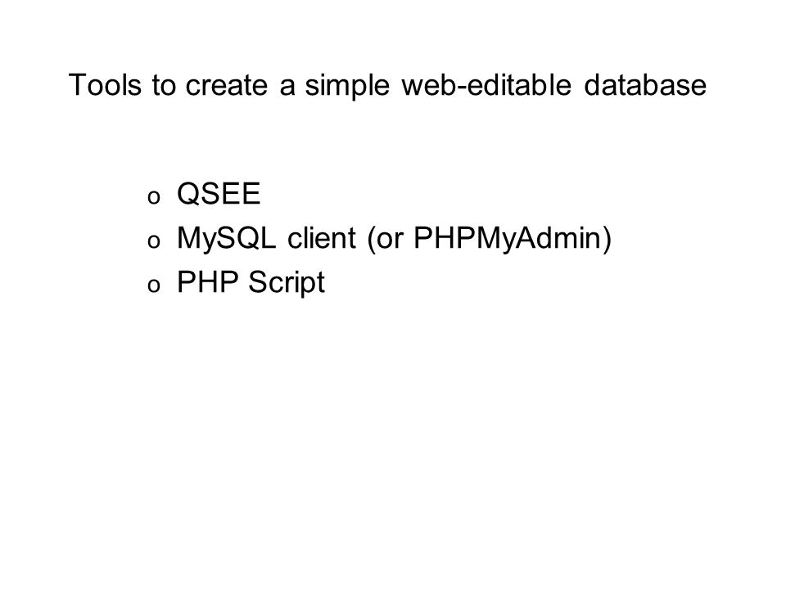Viewport: 786px width, 589px height.
Task: Click the word 'client' in second bullet
Action: pos(321,237)
